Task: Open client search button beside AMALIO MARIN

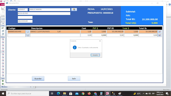Action: (x=74, y=10)
